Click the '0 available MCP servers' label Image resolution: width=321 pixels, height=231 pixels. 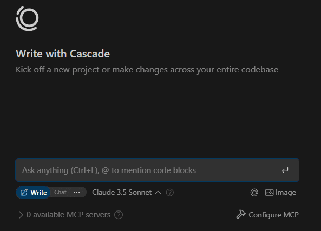[68, 215]
